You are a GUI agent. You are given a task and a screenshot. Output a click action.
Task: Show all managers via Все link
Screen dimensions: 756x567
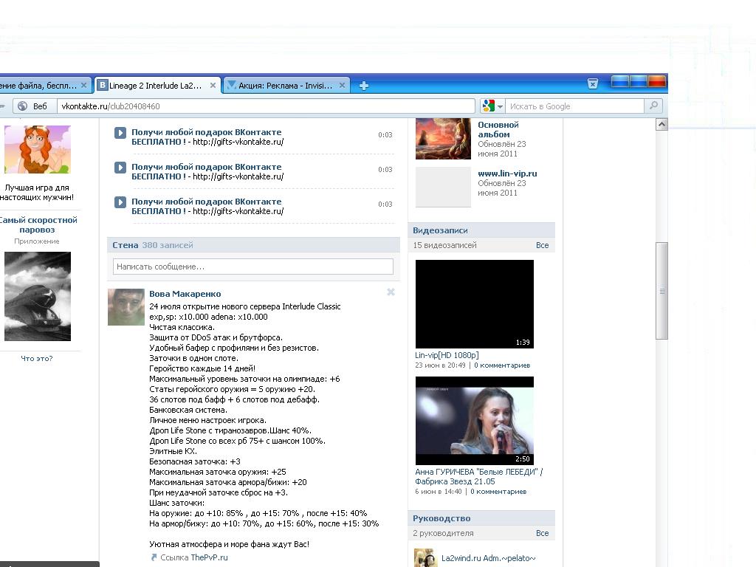pos(542,533)
